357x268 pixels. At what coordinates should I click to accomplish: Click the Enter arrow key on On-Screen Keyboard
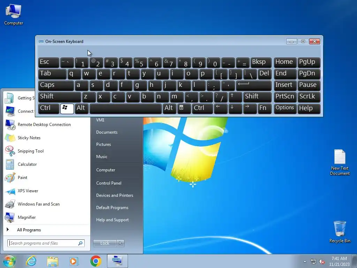[254, 85]
